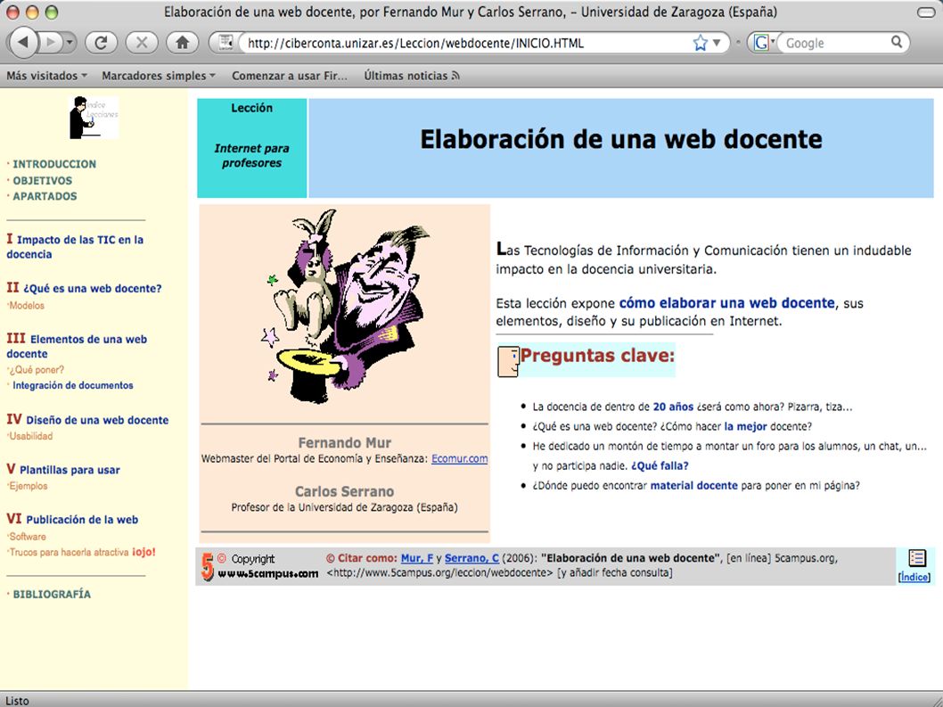
Task: Open the Software subsection link
Action: point(27,537)
